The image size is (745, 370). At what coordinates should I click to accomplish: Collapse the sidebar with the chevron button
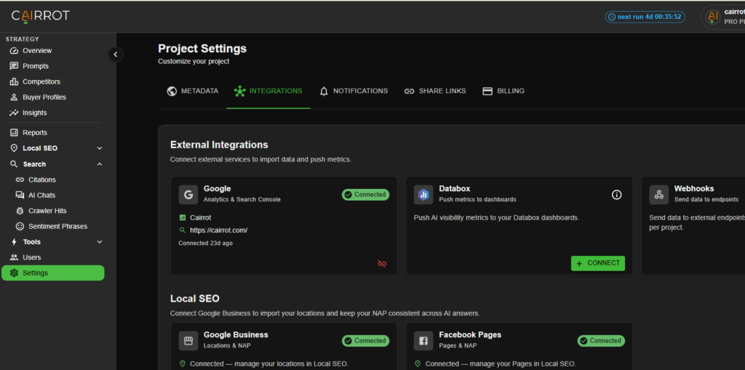click(x=116, y=54)
